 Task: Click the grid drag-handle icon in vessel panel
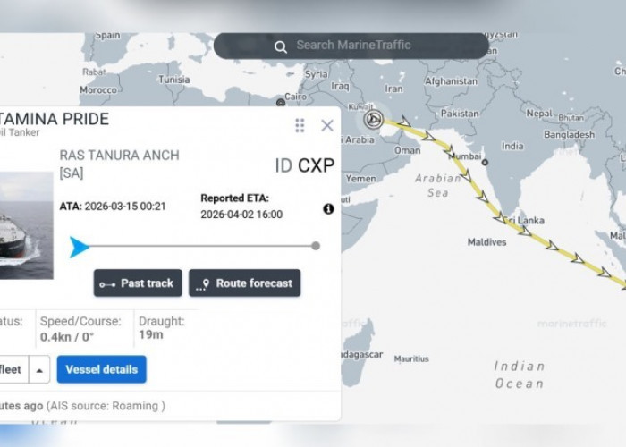click(300, 125)
